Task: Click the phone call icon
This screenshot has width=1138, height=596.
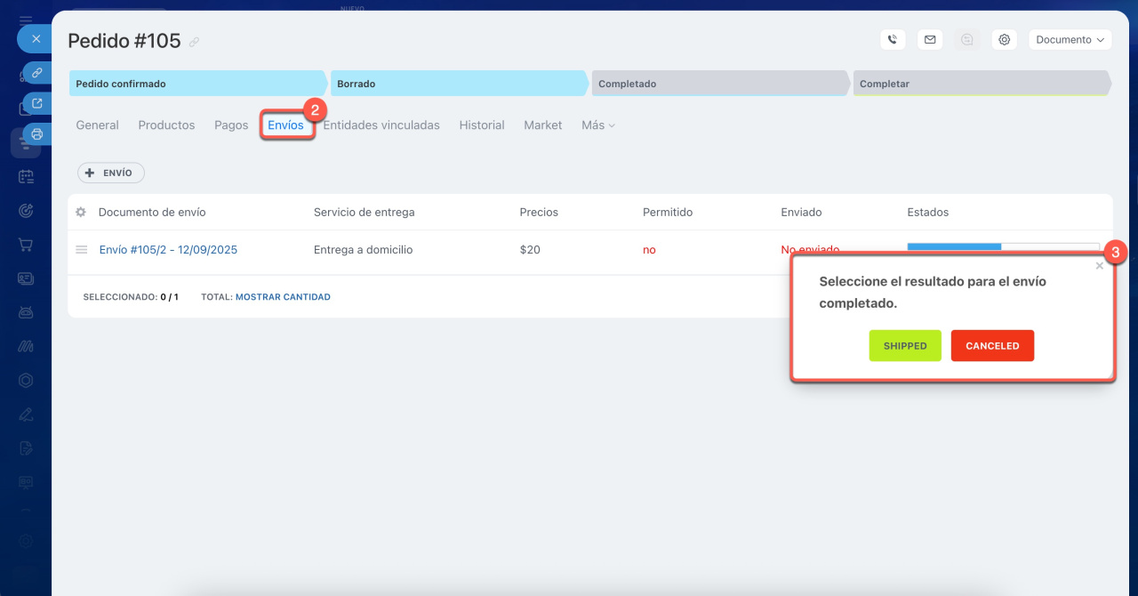Action: (893, 40)
